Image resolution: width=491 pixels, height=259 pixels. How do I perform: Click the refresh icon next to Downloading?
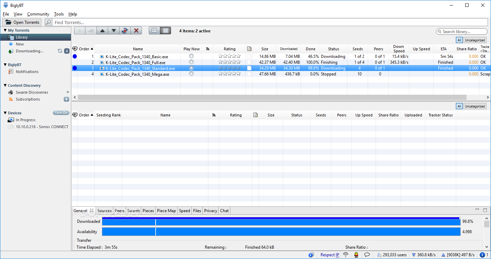60,51
